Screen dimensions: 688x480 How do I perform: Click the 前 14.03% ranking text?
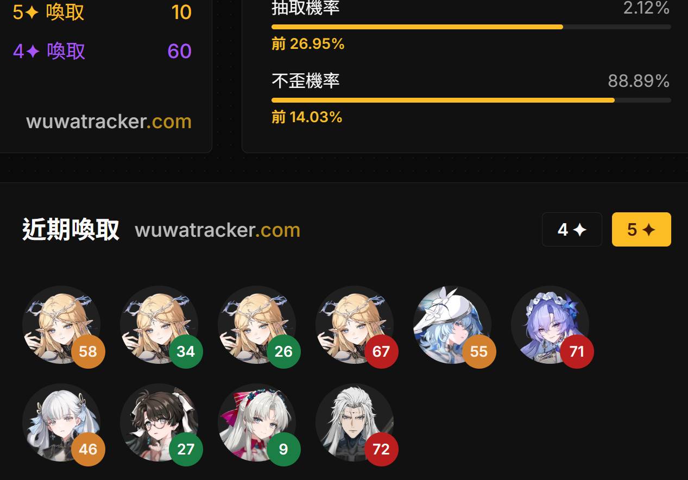point(307,117)
